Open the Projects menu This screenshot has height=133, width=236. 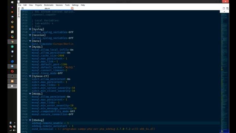click(38, 5)
